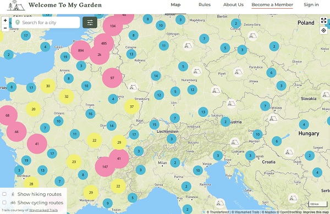Click the pink 894 garden cluster
The width and height of the screenshot is (330, 214).
click(81, 50)
